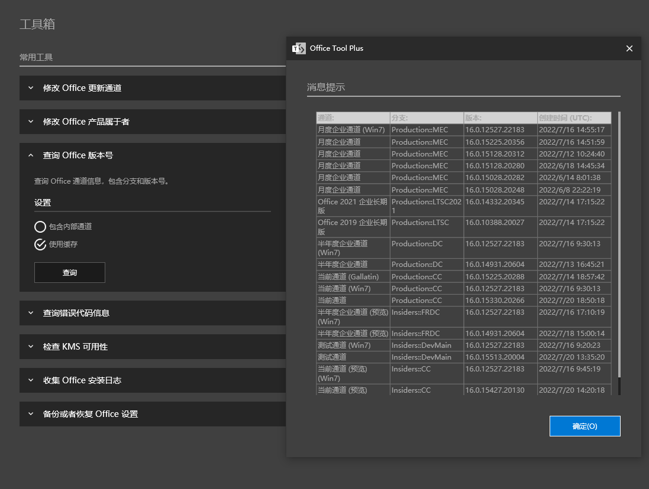Click the Office Tool Plus logo icon
The height and width of the screenshot is (489, 649).
(x=299, y=49)
